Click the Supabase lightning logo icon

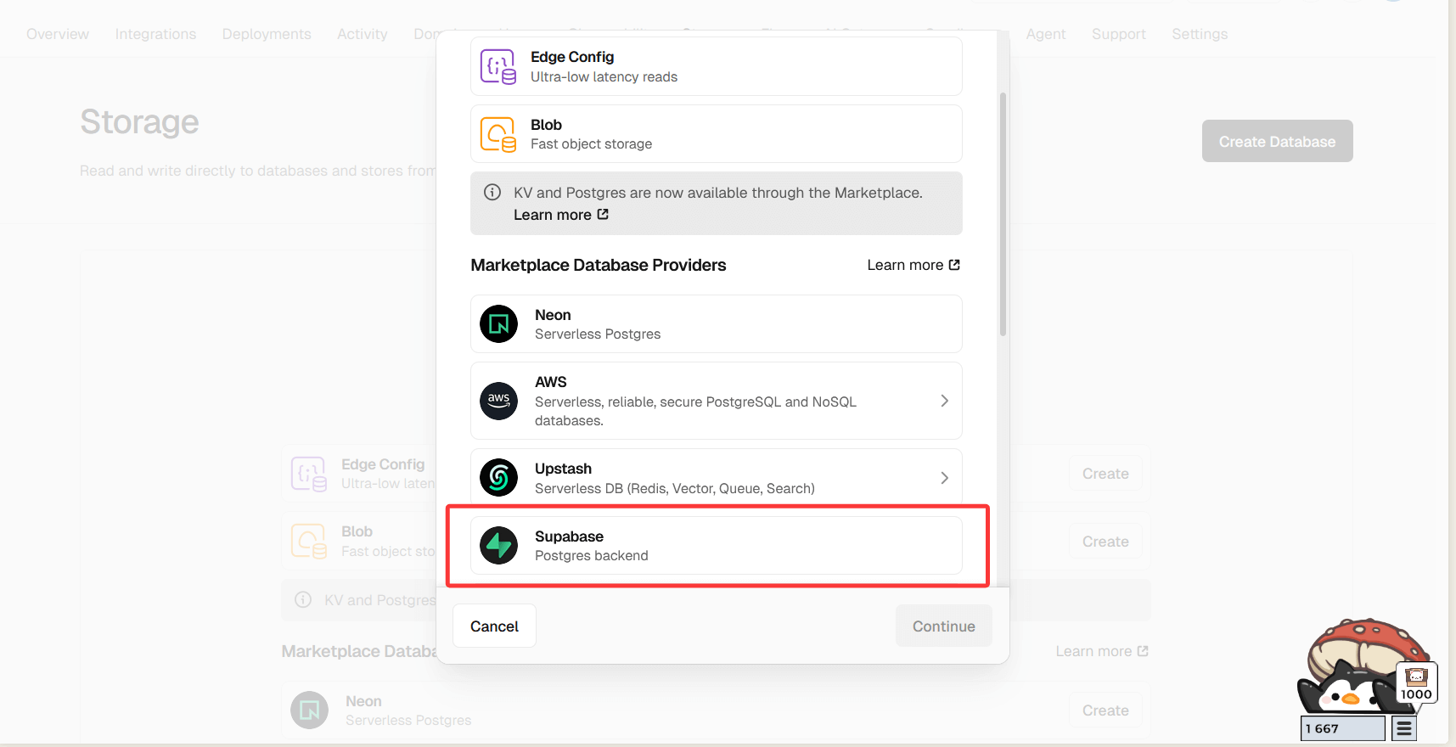pyautogui.click(x=498, y=546)
